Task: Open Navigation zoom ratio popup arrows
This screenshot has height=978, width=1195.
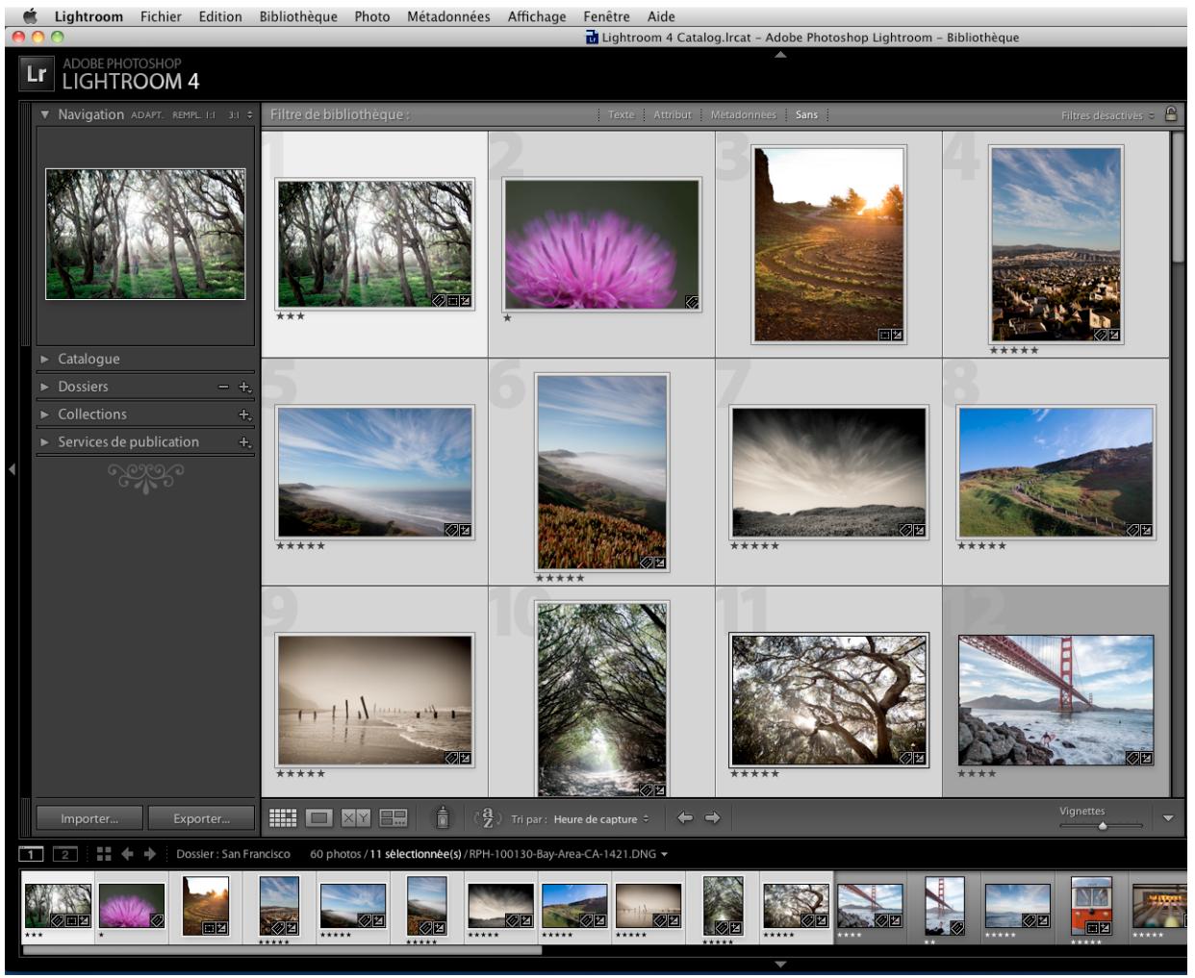Action: 250,115
